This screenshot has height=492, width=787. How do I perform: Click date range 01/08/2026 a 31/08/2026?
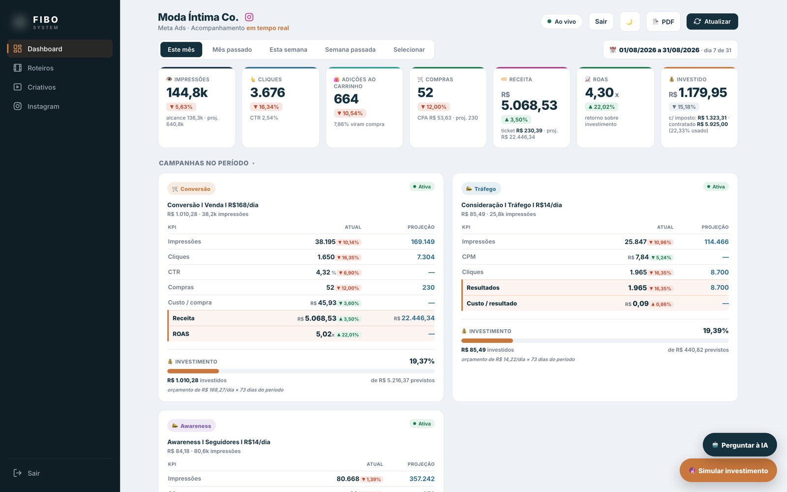pyautogui.click(x=659, y=50)
